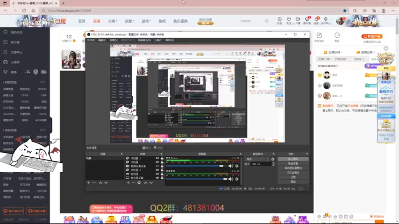Open transition properties gear in Scene Transitions
Screen dimensions: 399x224
[x=273, y=159]
